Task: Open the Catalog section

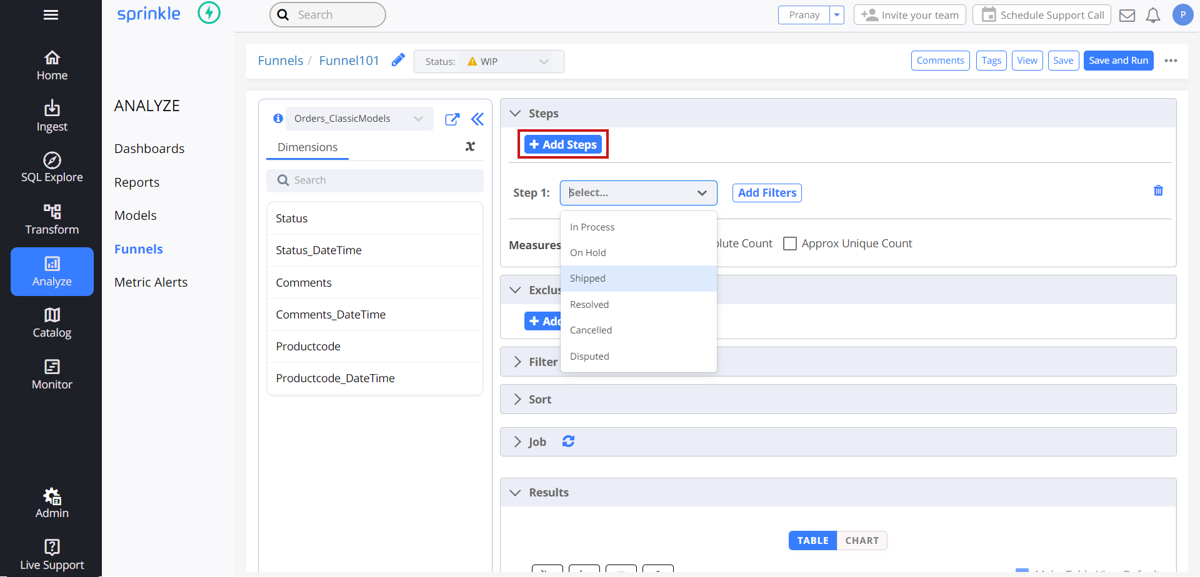Action: (x=52, y=323)
